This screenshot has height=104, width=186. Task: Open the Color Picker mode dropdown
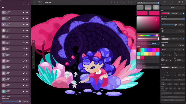coord(148,3)
